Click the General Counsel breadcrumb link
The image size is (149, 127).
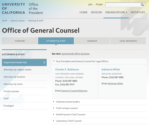coord(18,21)
